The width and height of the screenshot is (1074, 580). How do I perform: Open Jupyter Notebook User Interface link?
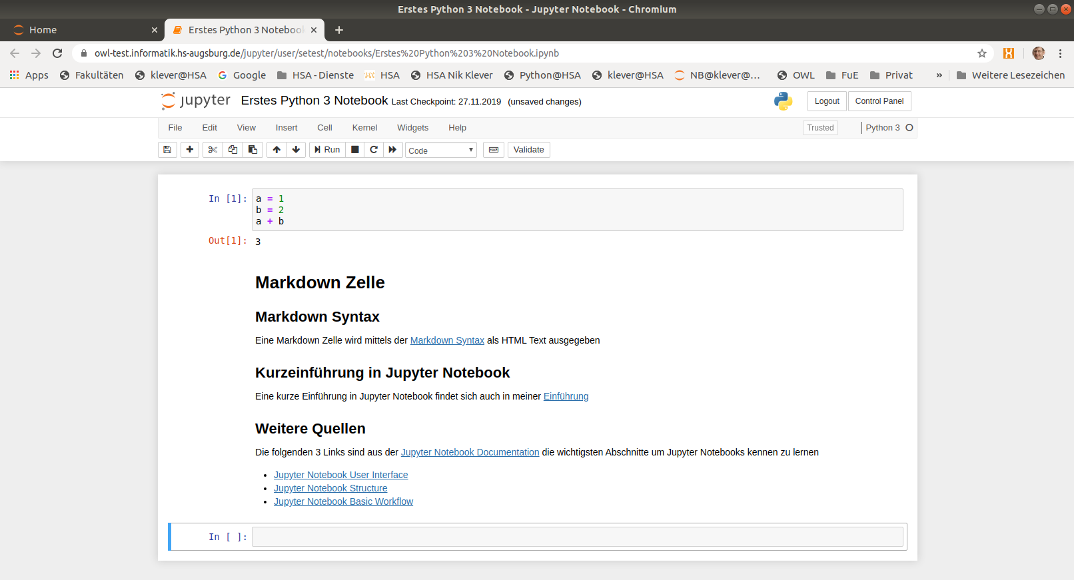[x=341, y=475]
